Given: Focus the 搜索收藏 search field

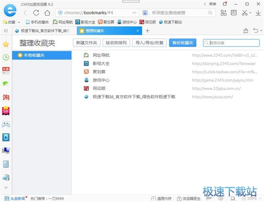Looking at the screenshot, I should point(231,43).
